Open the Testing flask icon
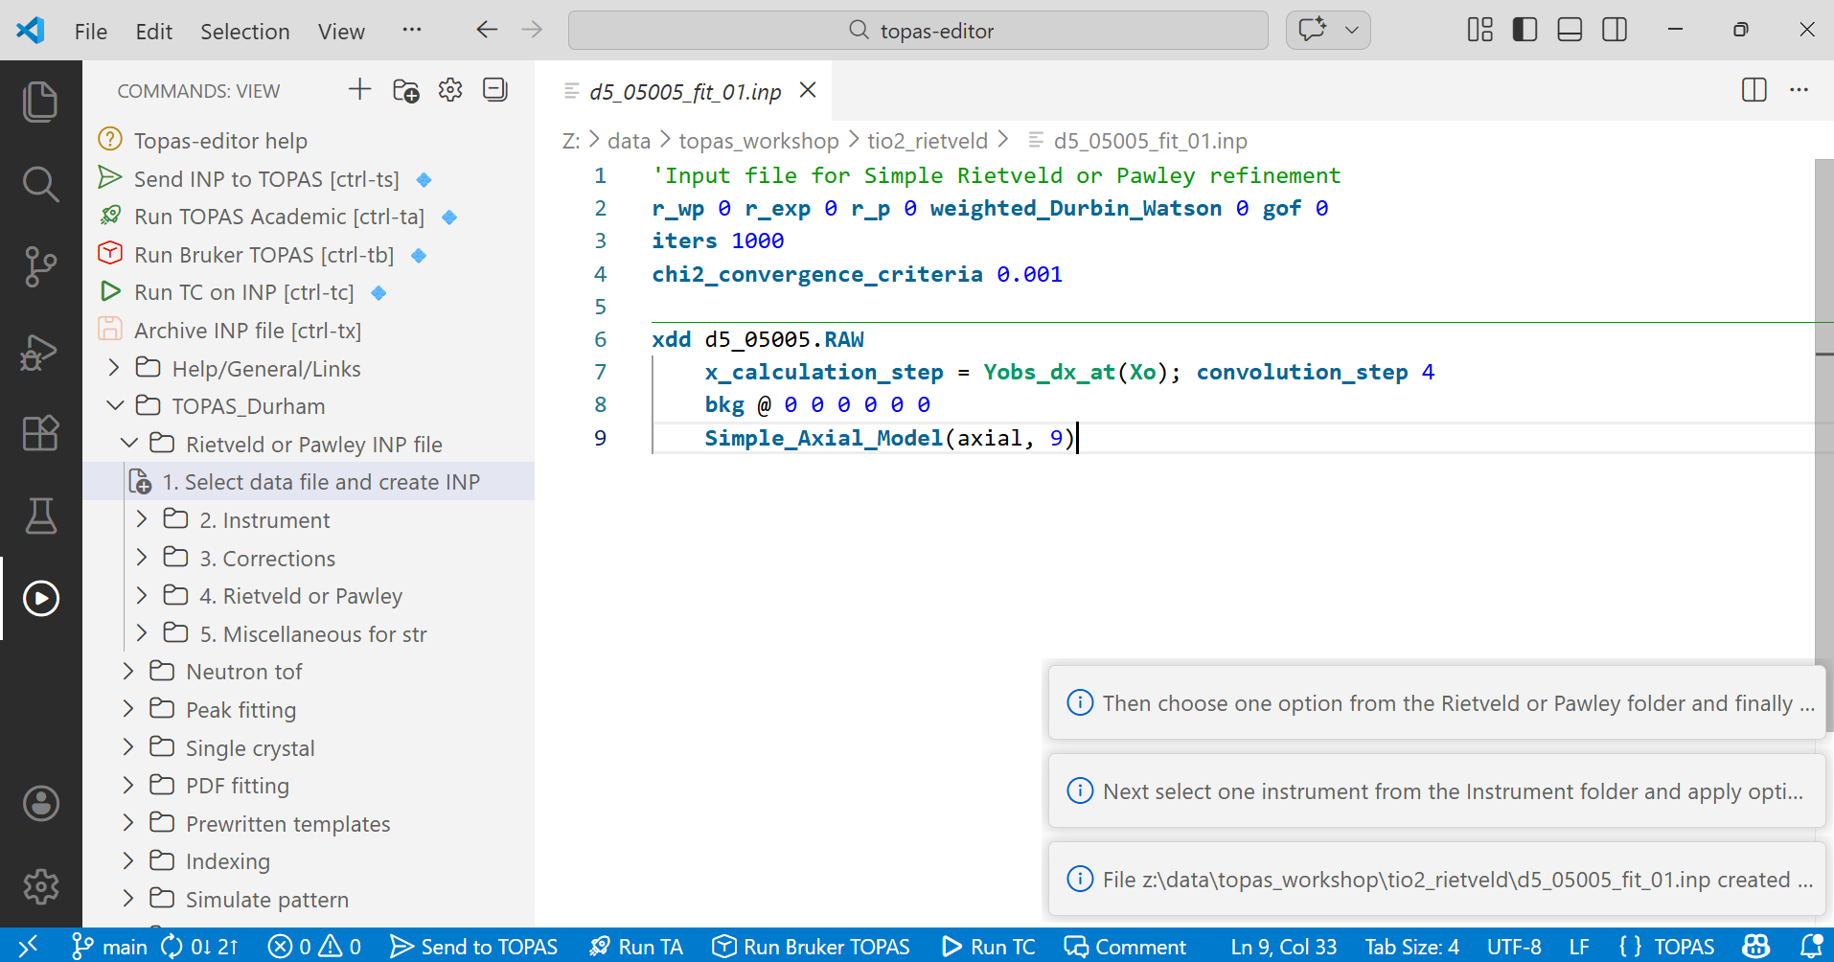1834x962 pixels. tap(40, 515)
